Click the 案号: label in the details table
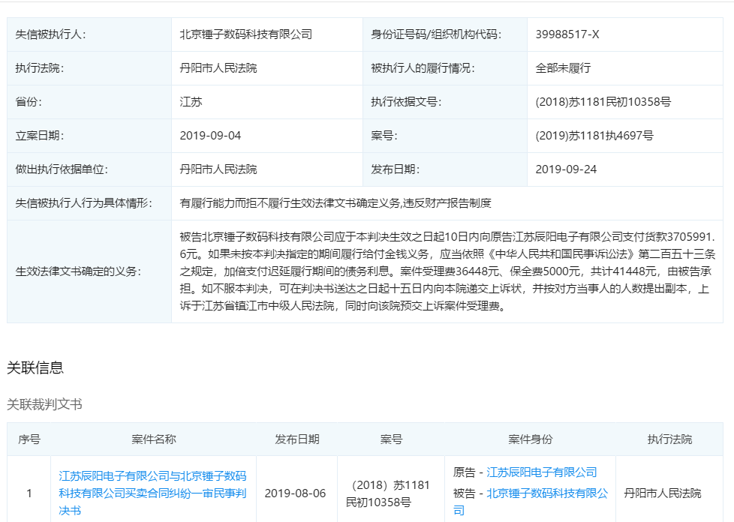The height and width of the screenshot is (522, 734). click(x=384, y=136)
